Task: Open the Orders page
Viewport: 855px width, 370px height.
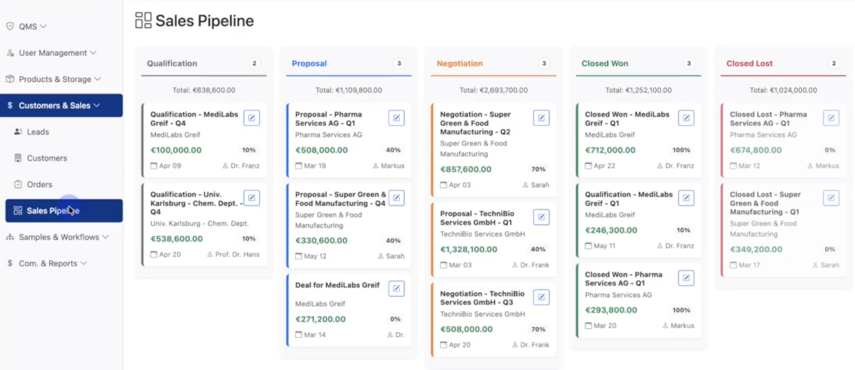Action: (39, 185)
